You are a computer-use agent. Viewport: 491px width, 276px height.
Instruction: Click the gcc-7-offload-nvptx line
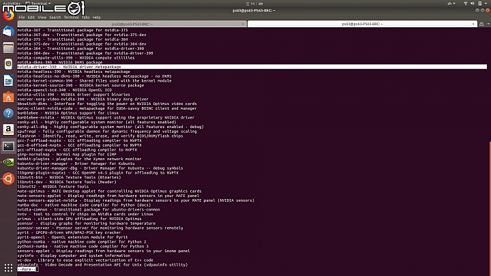point(80,140)
